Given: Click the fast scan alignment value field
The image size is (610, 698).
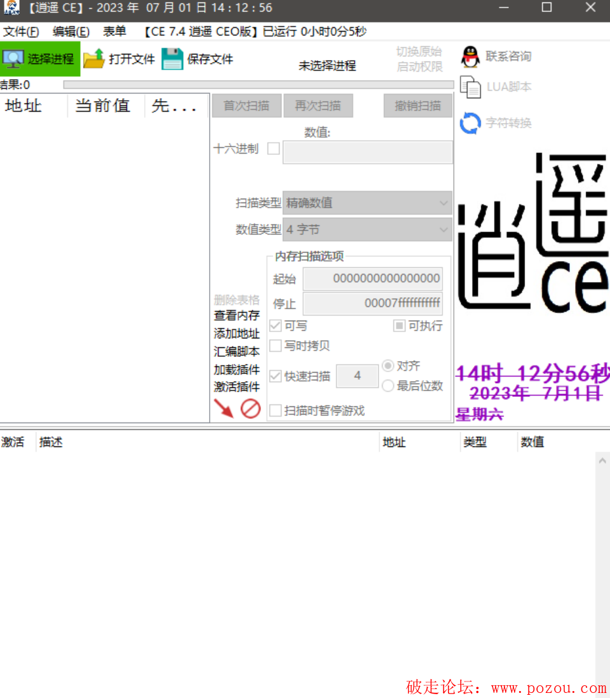Looking at the screenshot, I should pos(357,376).
